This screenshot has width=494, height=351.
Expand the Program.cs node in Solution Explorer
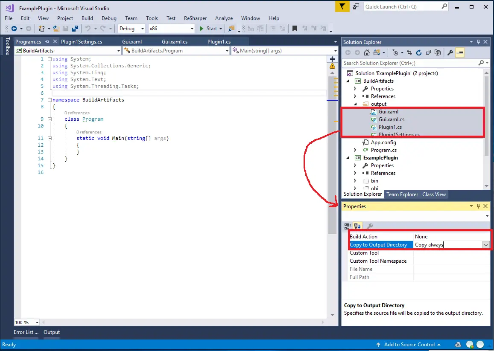(355, 150)
